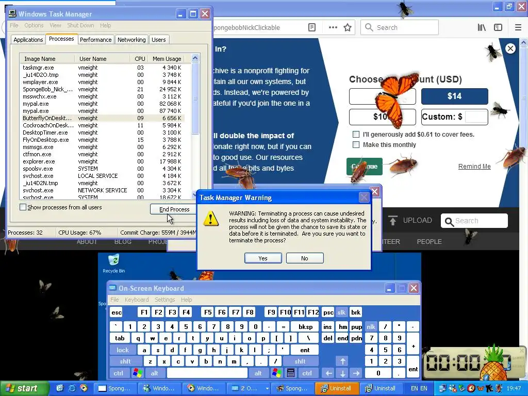
Task: Click the right arrow key on On-Screen Keyboard
Action: 356,373
